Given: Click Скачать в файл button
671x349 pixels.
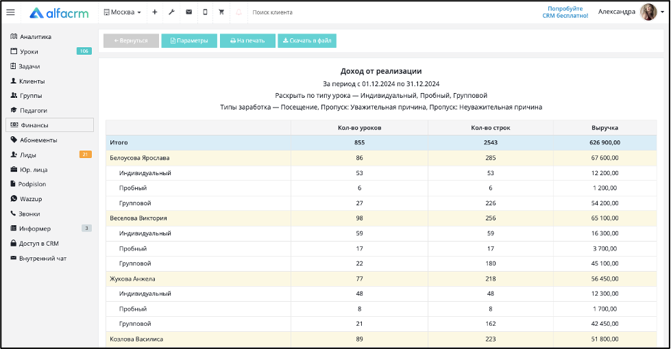Looking at the screenshot, I should (x=307, y=40).
